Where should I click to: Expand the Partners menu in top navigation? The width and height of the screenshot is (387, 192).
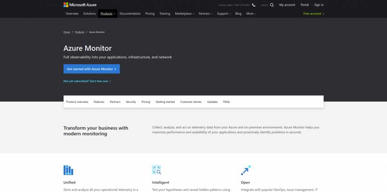206,13
